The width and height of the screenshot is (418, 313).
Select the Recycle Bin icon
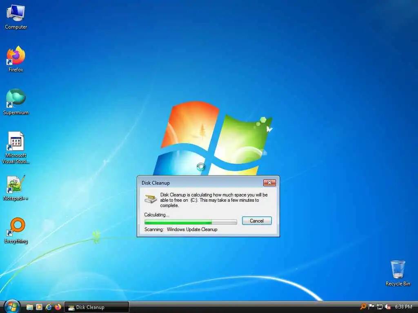(x=398, y=273)
